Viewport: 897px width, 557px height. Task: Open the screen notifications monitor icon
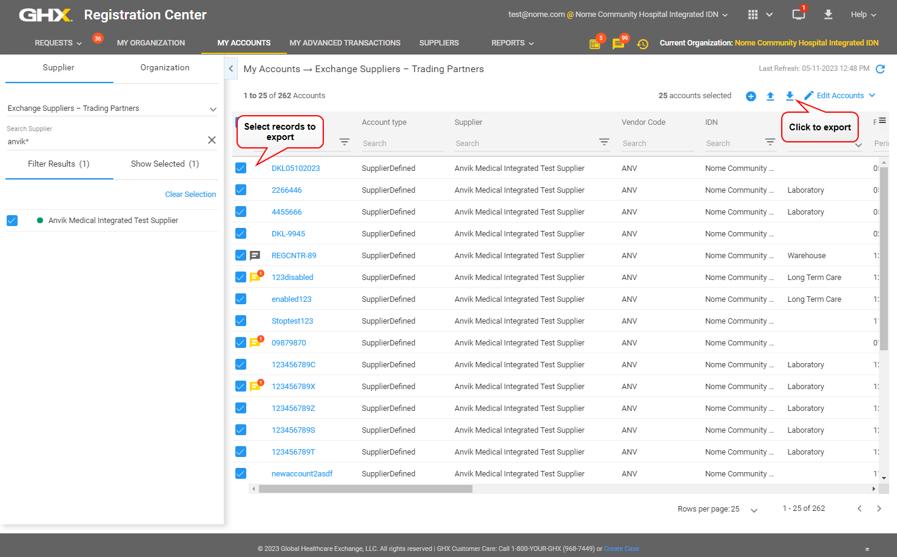click(799, 14)
